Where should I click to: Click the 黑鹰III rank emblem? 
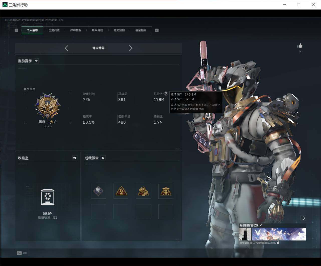(48, 106)
